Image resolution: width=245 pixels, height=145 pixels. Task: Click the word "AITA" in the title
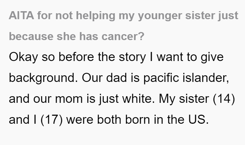tap(21, 16)
